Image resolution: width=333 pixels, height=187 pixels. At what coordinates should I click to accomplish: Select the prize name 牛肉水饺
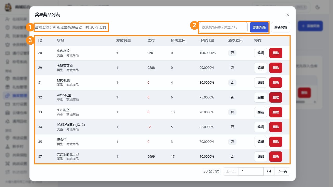pos(63,51)
